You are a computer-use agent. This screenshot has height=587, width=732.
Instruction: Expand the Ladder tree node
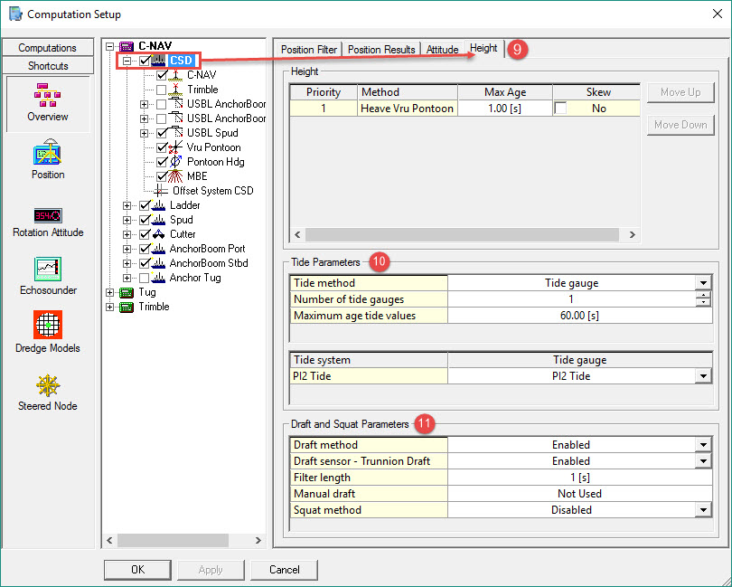[x=126, y=205]
